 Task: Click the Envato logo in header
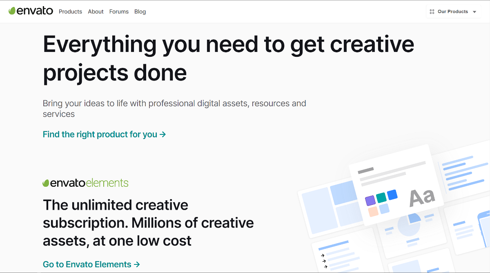[31, 11]
